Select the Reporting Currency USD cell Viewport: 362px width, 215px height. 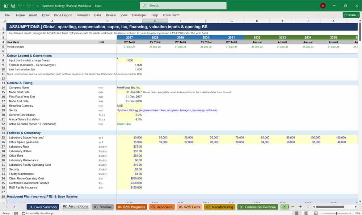(130, 106)
